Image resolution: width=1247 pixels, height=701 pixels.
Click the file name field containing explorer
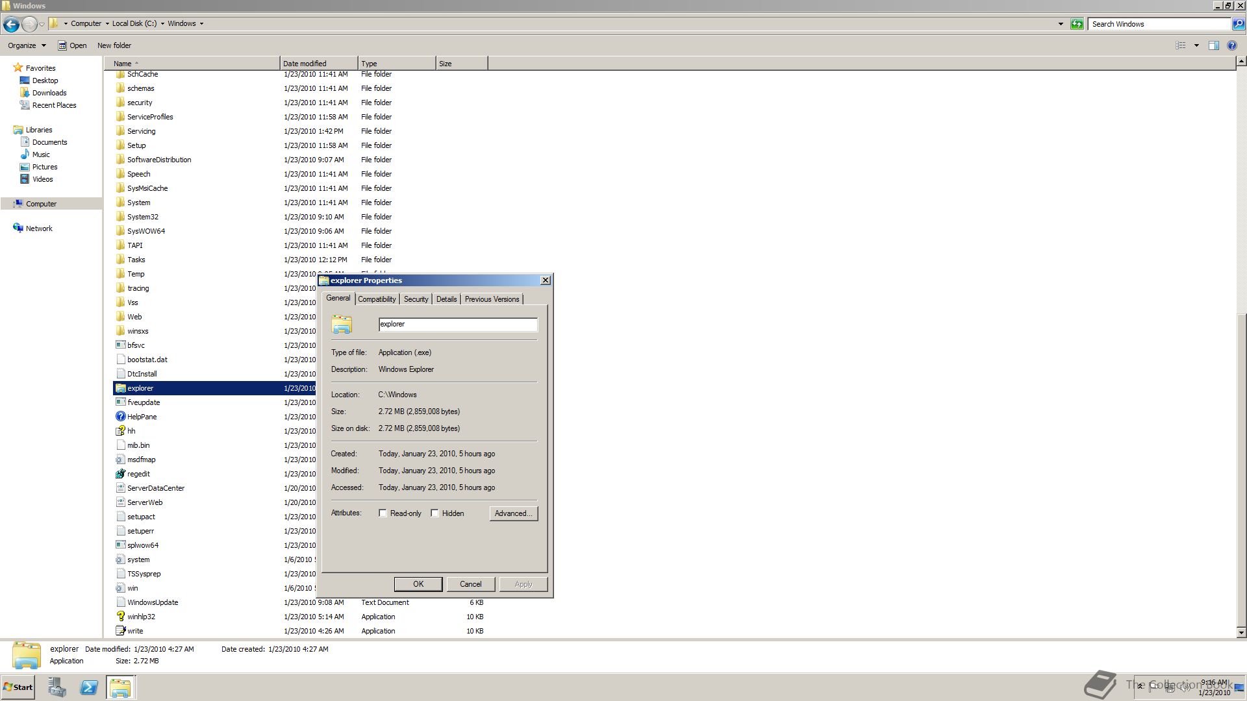pos(458,325)
